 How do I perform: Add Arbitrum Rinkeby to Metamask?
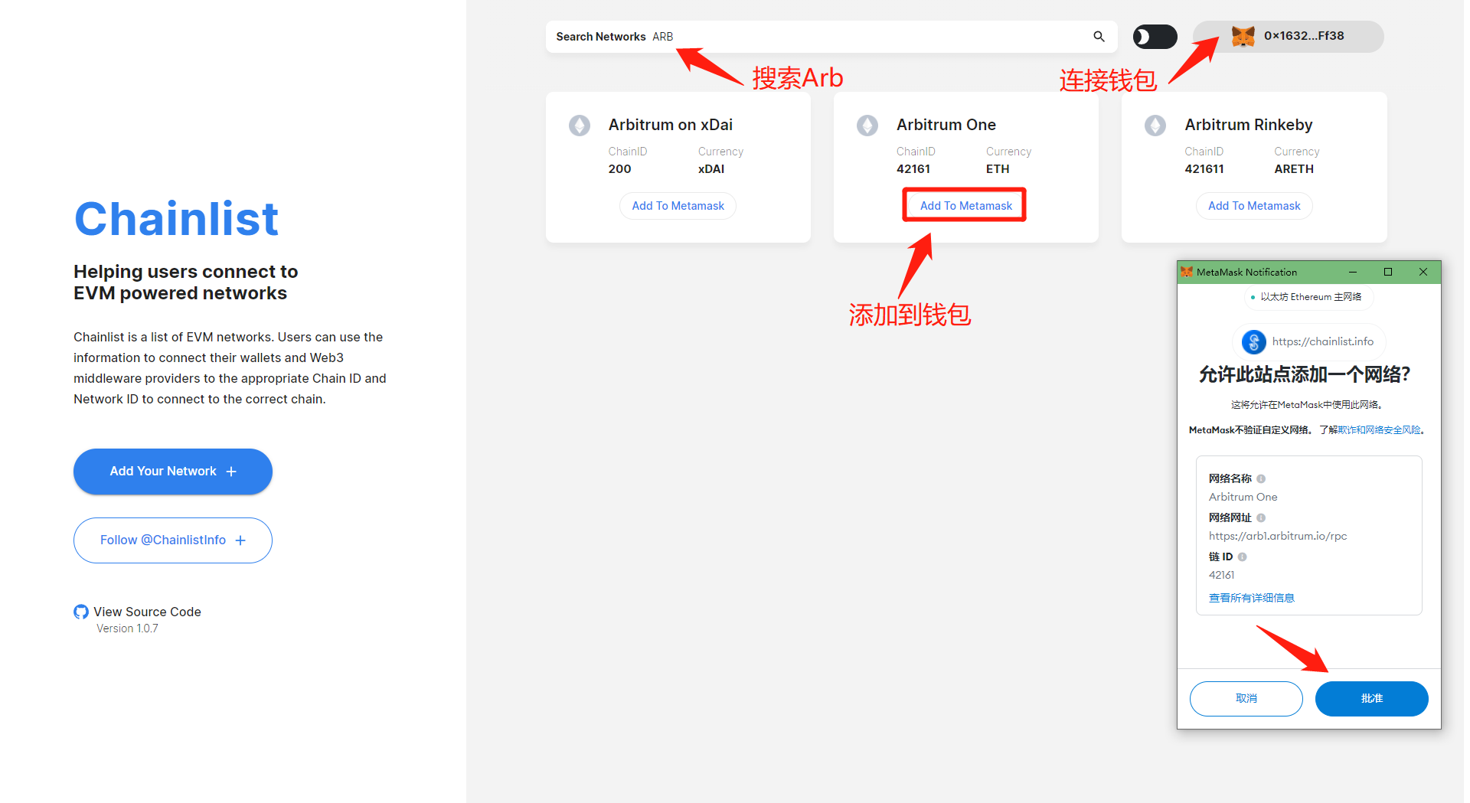(1254, 206)
